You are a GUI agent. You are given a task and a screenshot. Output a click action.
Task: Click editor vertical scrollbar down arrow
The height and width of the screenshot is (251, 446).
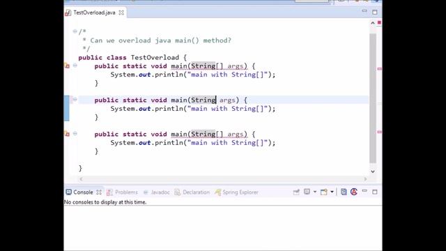[373, 172]
